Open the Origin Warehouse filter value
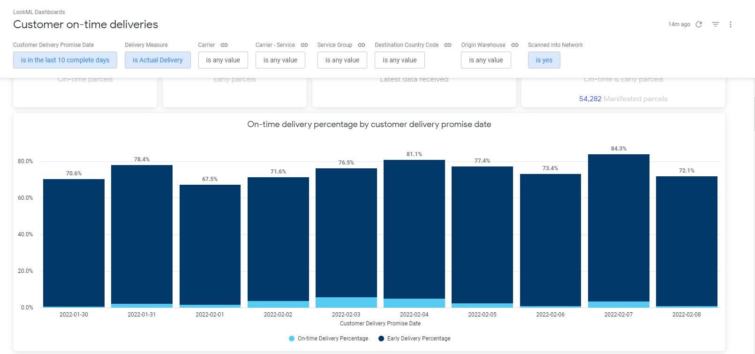The width and height of the screenshot is (755, 354). point(486,60)
